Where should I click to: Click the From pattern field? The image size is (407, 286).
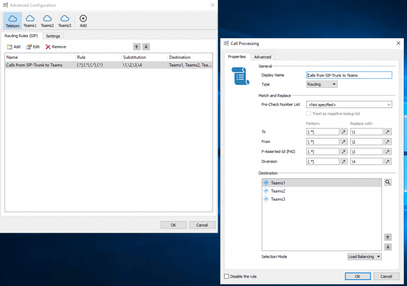pos(323,142)
